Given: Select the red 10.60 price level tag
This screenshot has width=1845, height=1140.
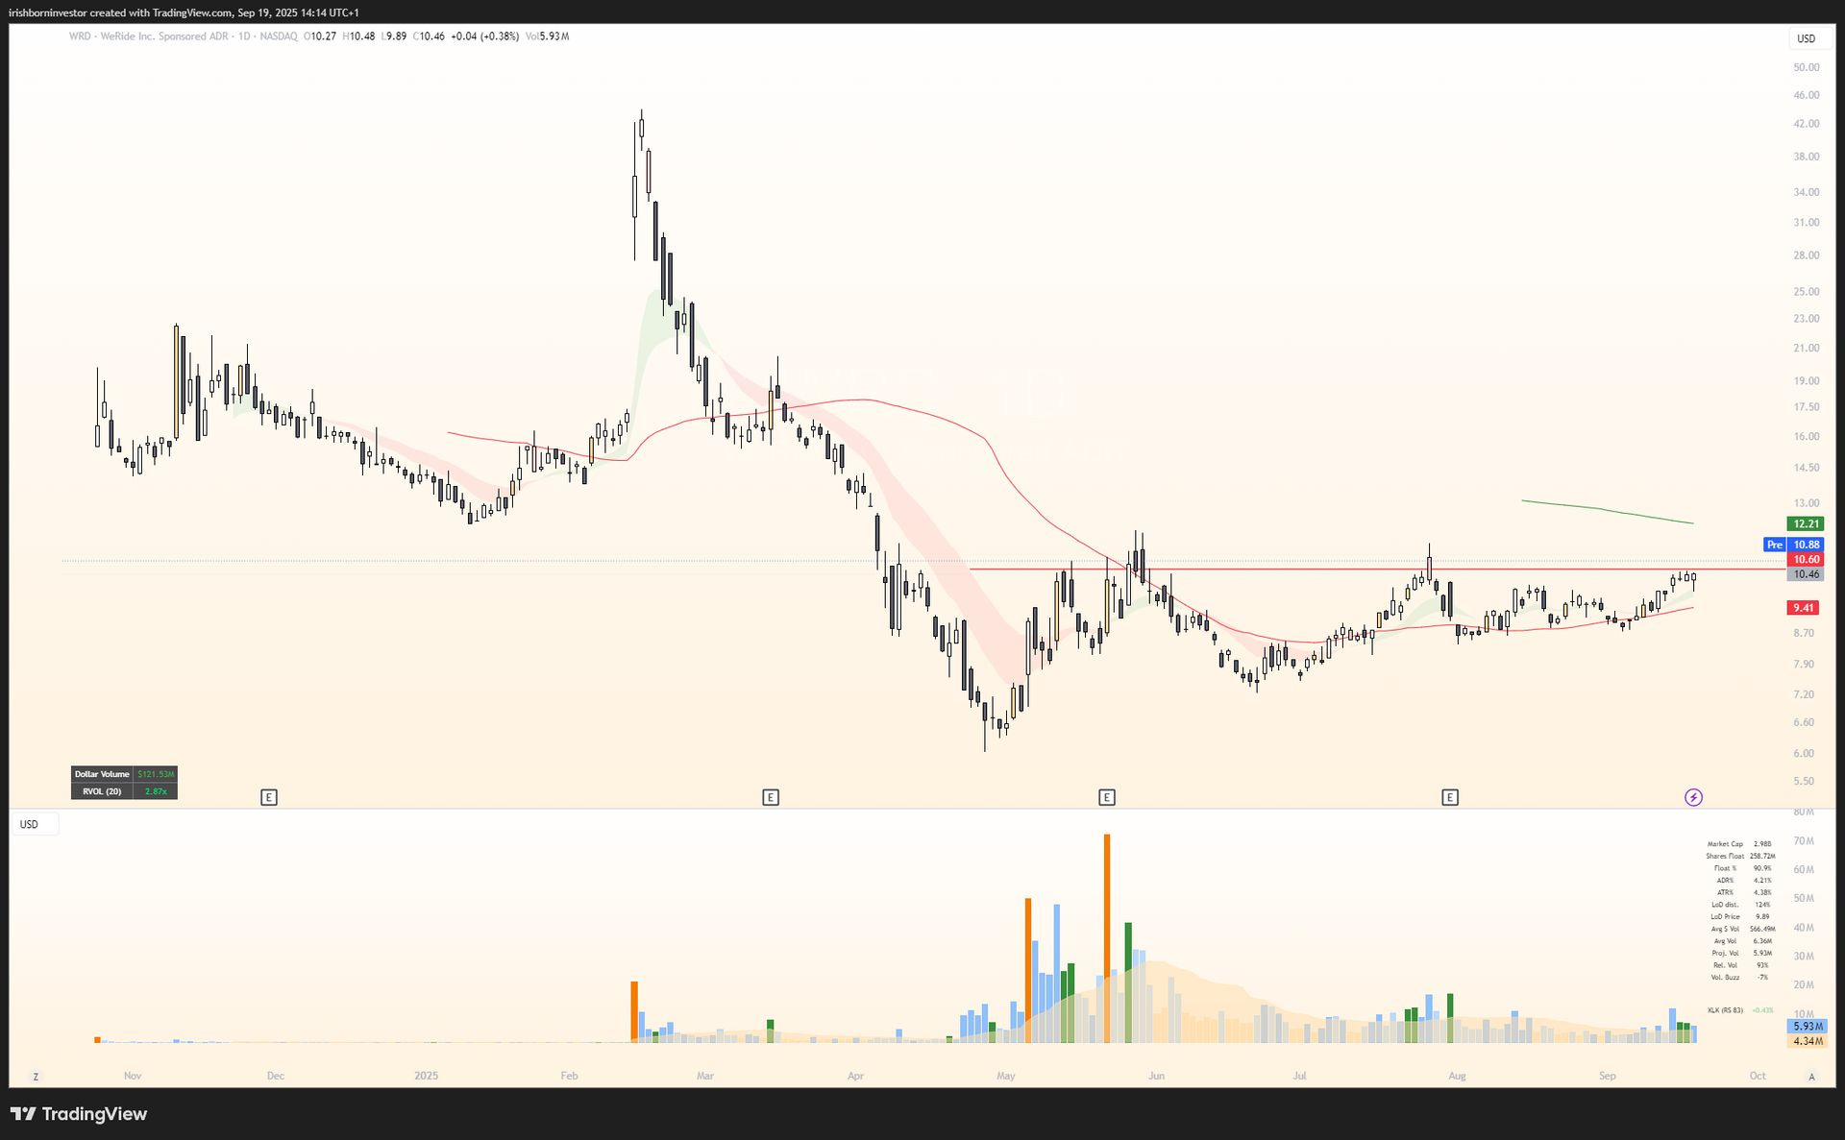Looking at the screenshot, I should coord(1806,559).
